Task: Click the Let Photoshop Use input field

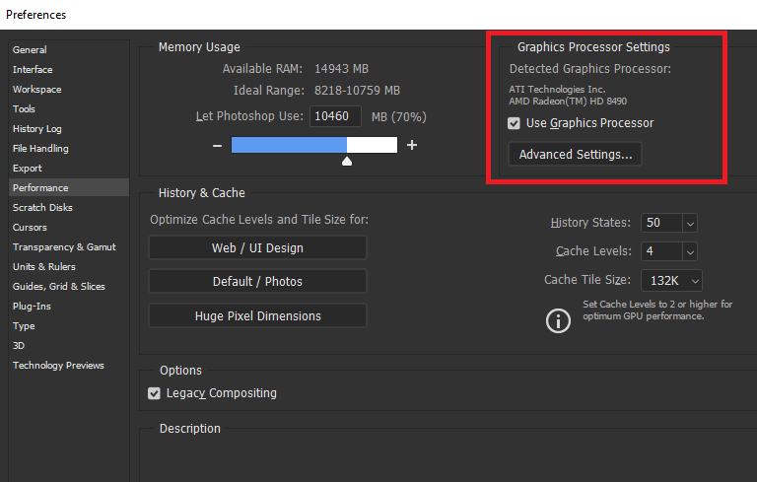Action: 336,116
